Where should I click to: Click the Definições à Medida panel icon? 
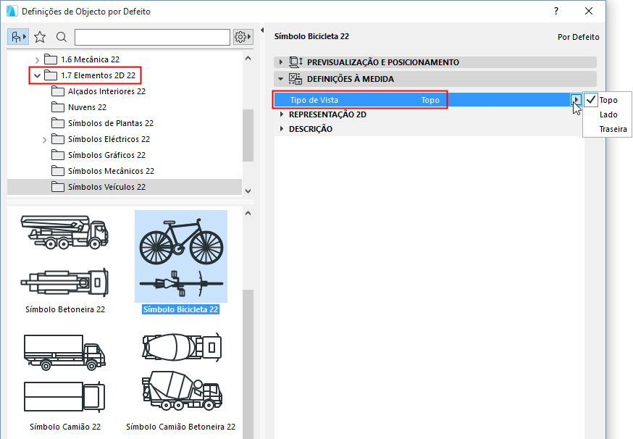coord(295,79)
